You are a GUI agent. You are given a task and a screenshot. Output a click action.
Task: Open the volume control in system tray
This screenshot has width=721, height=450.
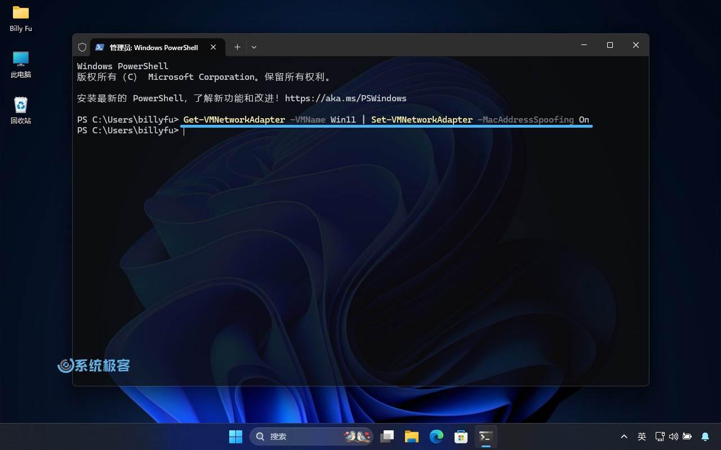pyautogui.click(x=674, y=436)
